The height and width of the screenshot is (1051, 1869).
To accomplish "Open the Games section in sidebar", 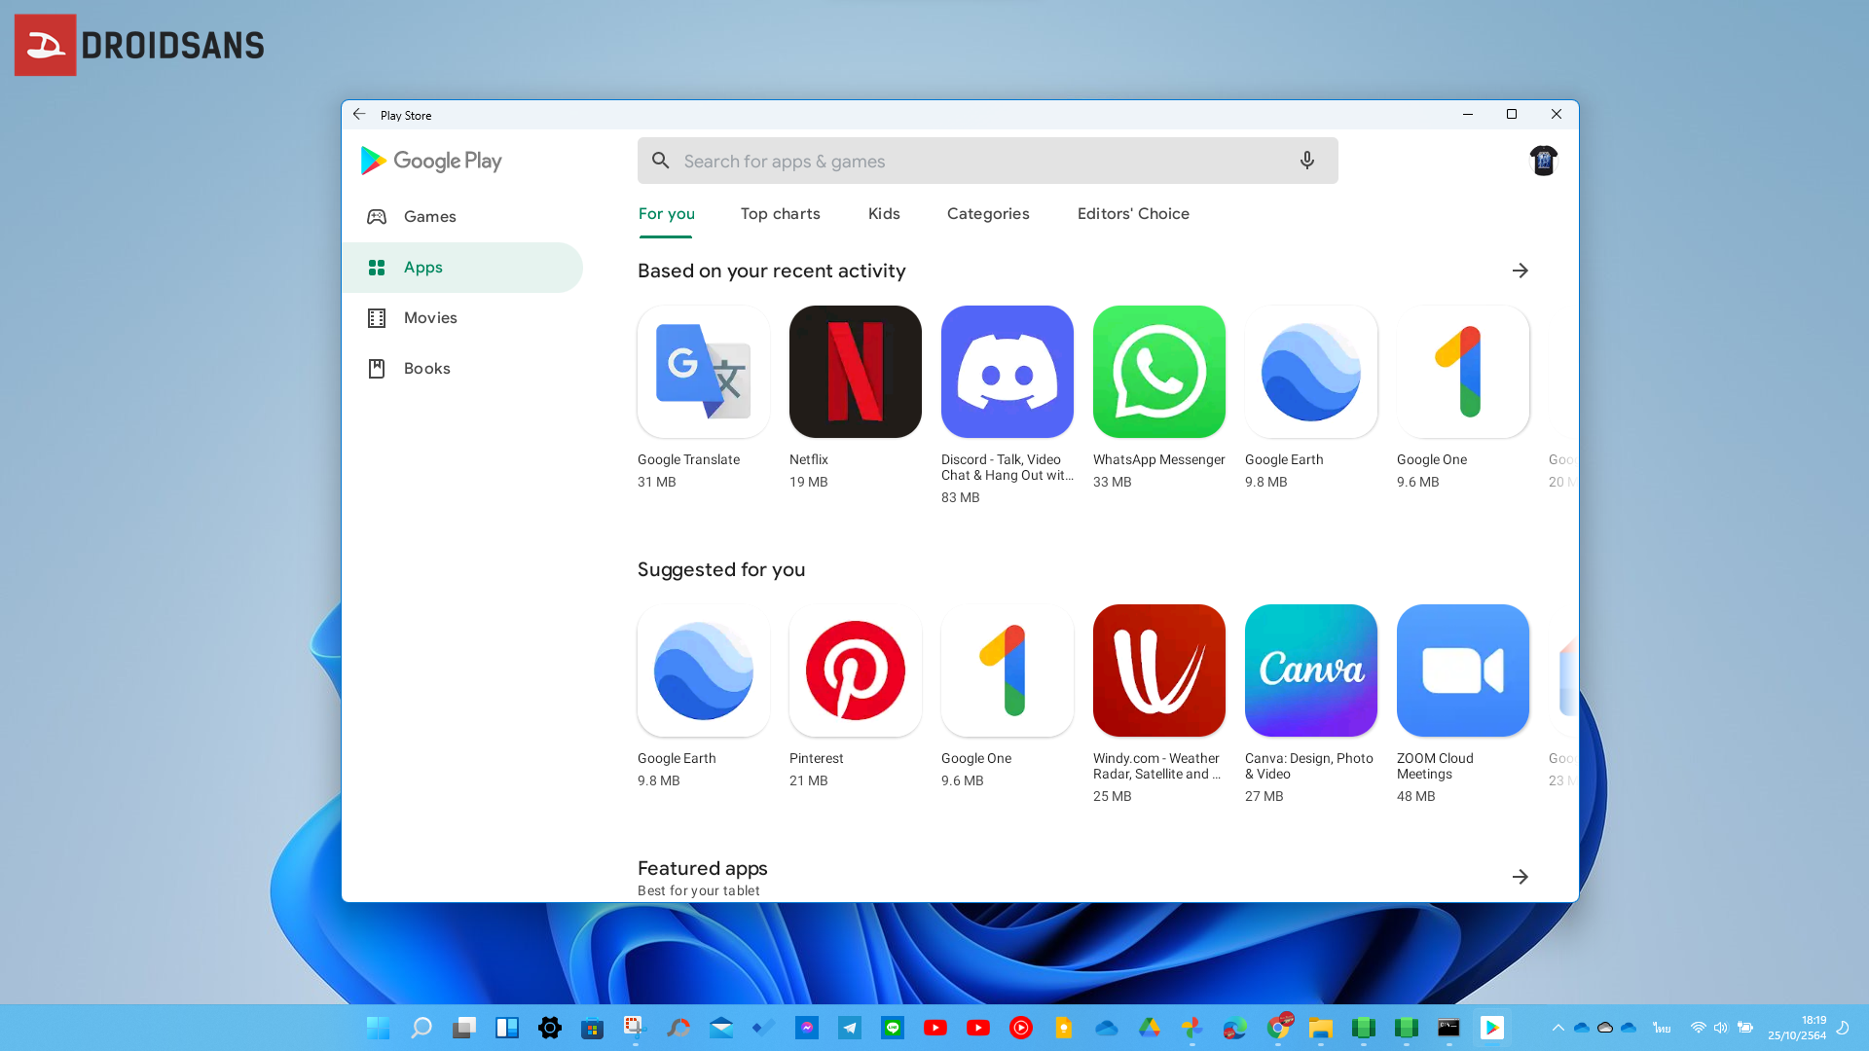I will (x=429, y=216).
